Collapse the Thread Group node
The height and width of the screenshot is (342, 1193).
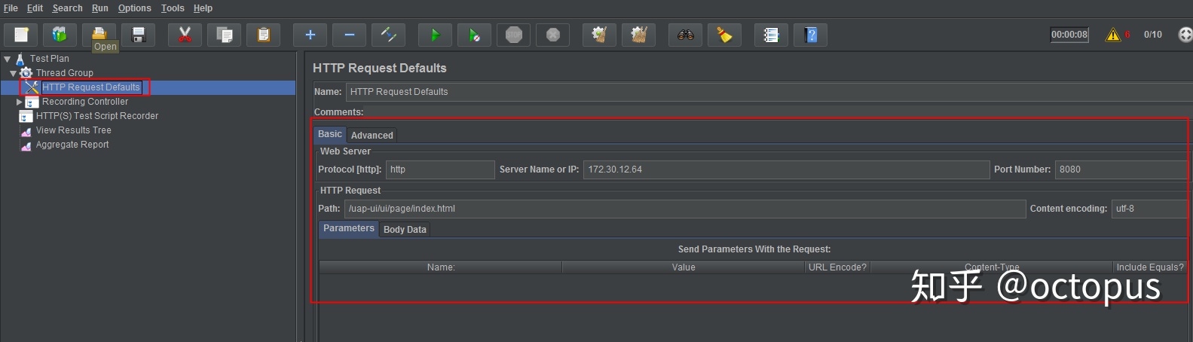coord(14,73)
